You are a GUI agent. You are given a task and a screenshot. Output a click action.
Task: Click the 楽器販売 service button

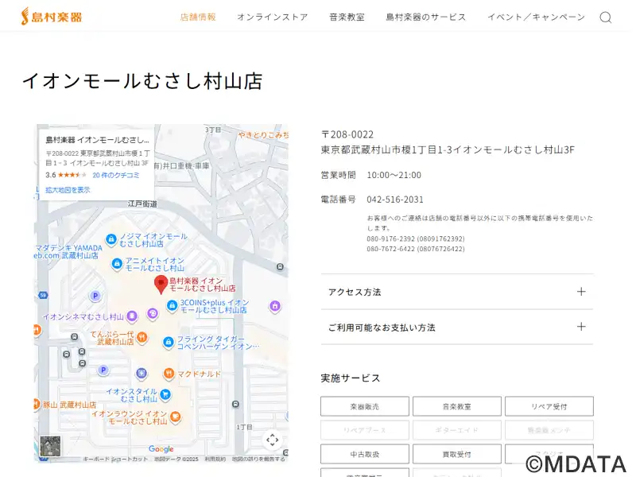(365, 406)
